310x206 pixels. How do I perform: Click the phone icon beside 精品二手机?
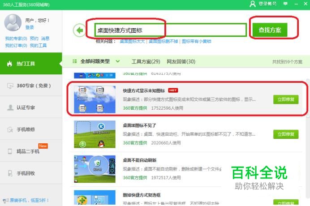[10, 151]
